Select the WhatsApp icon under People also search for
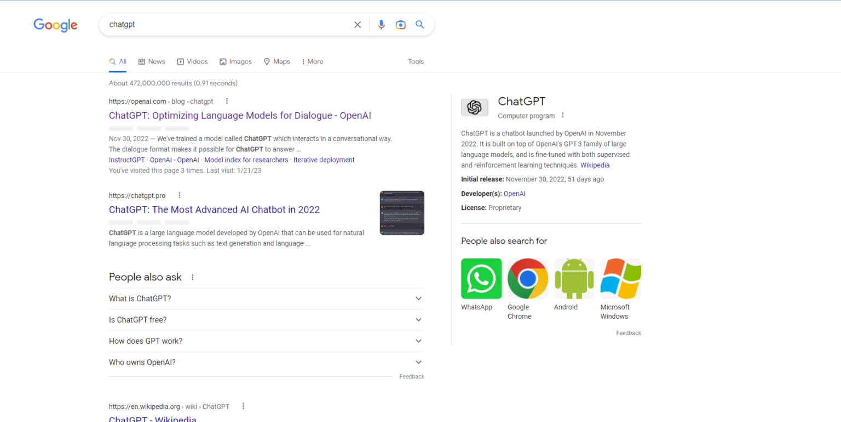Screen dimensions: 841x422 click(481, 278)
